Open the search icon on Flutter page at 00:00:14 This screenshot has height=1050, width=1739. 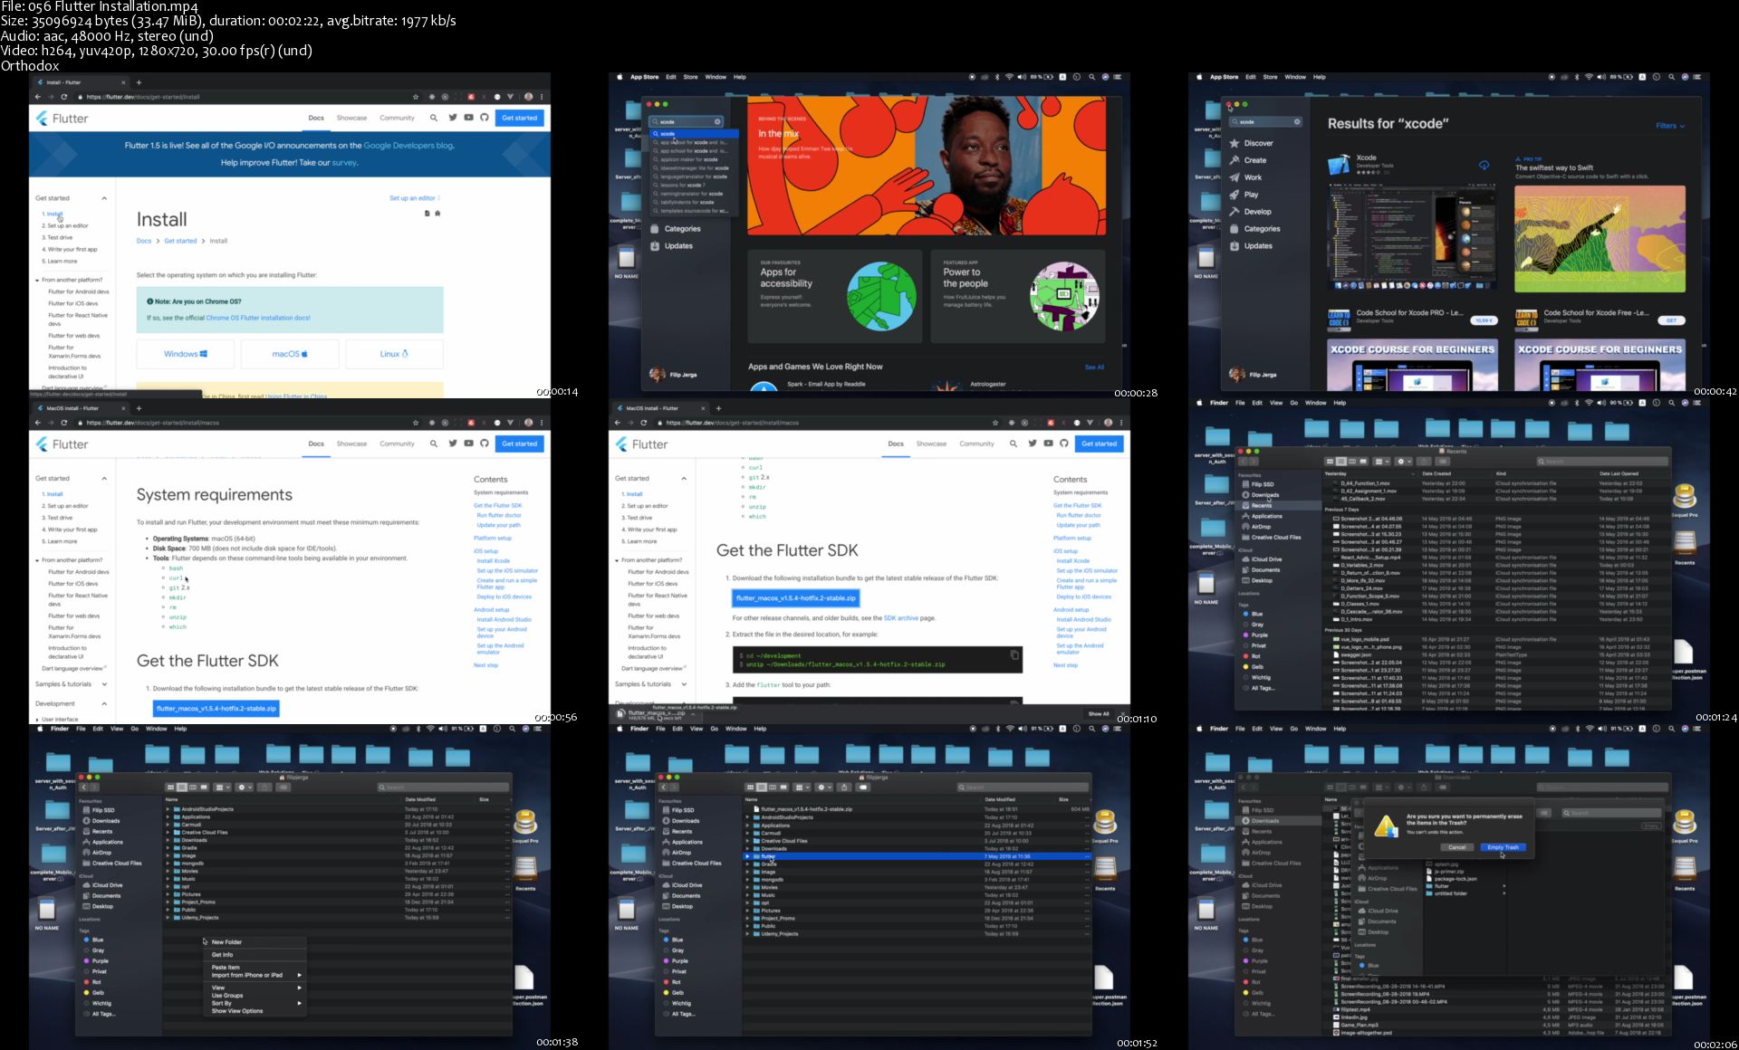(434, 118)
